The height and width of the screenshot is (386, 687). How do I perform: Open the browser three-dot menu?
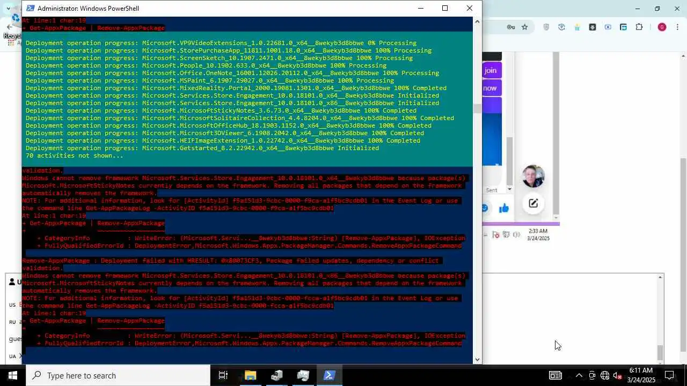click(x=678, y=27)
